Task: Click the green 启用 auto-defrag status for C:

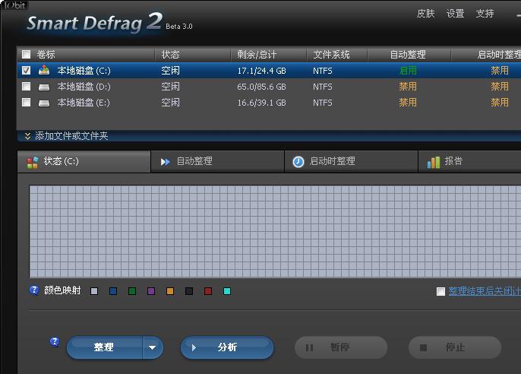Action: (408, 71)
